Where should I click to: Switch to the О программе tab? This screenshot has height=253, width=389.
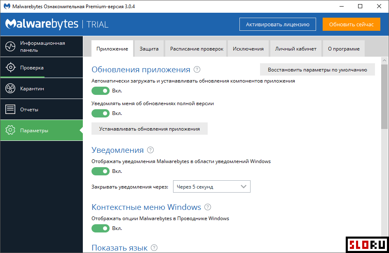click(x=344, y=49)
